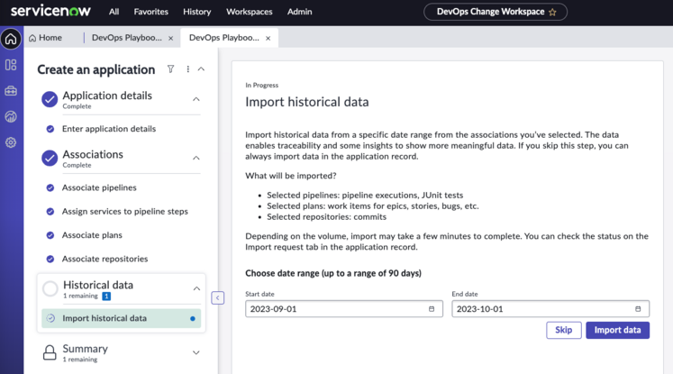Screen dimensions: 673x374
Task: Click the Historical data section title
Action: 98,285
